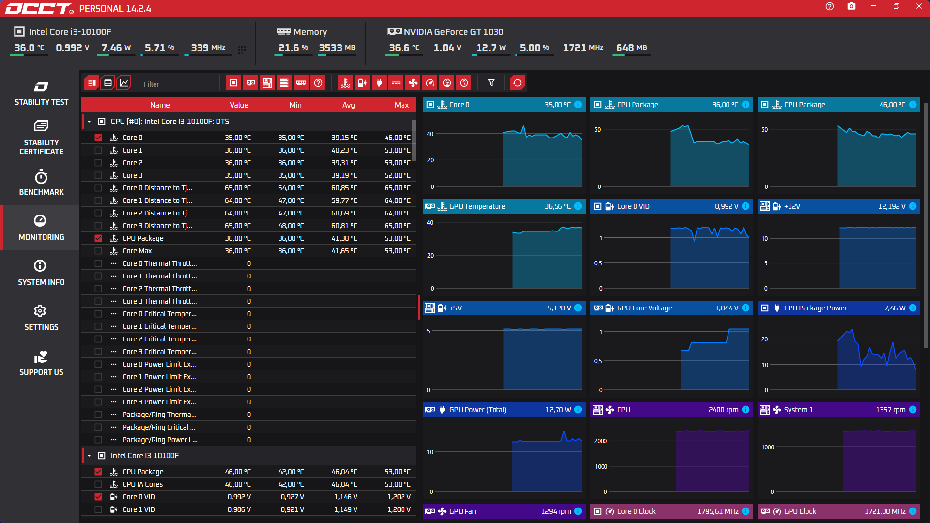Click the funnel filter icon
This screenshot has width=930, height=523.
[491, 83]
